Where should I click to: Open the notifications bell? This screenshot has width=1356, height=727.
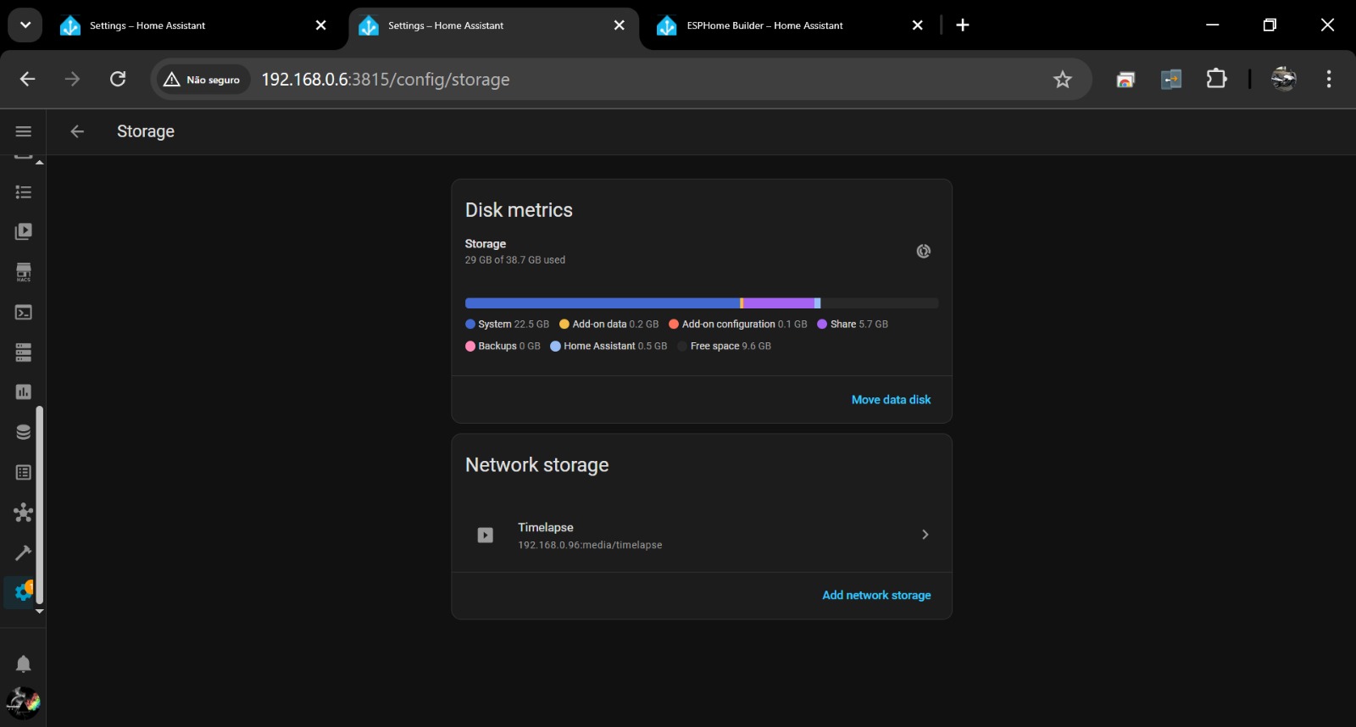click(24, 663)
